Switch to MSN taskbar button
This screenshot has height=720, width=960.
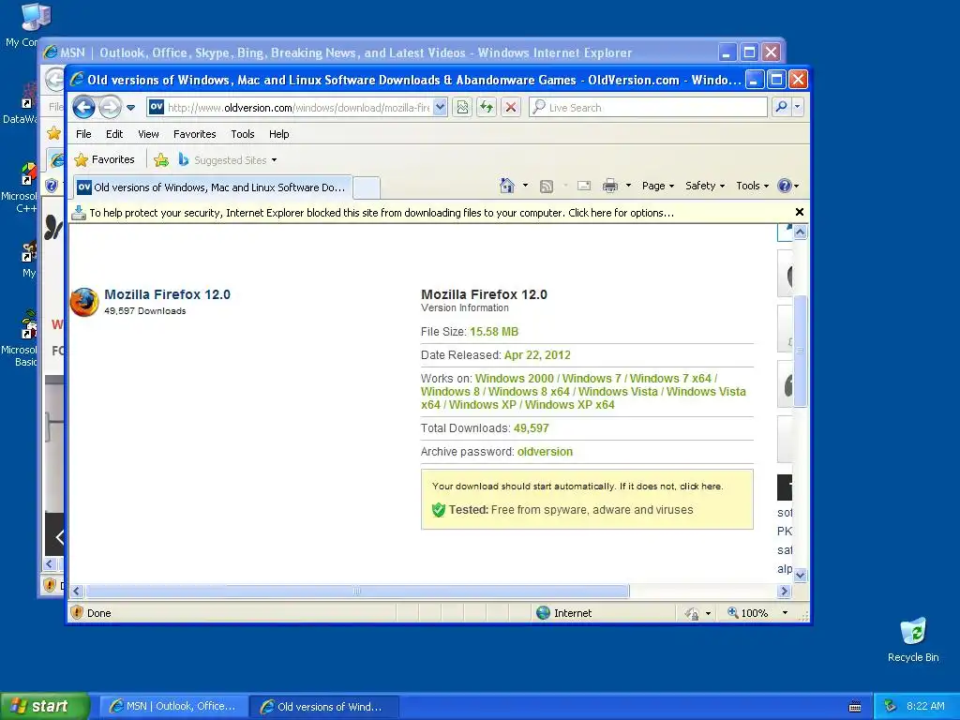[x=173, y=706]
